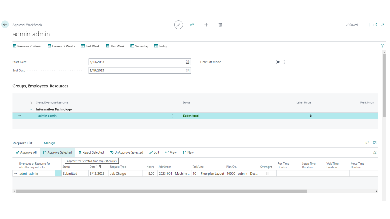The image size is (390, 219).
Task: Open page in new window icon
Action: point(375,25)
